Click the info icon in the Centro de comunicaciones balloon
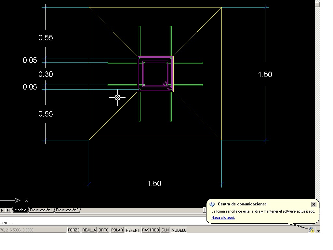 213,204
